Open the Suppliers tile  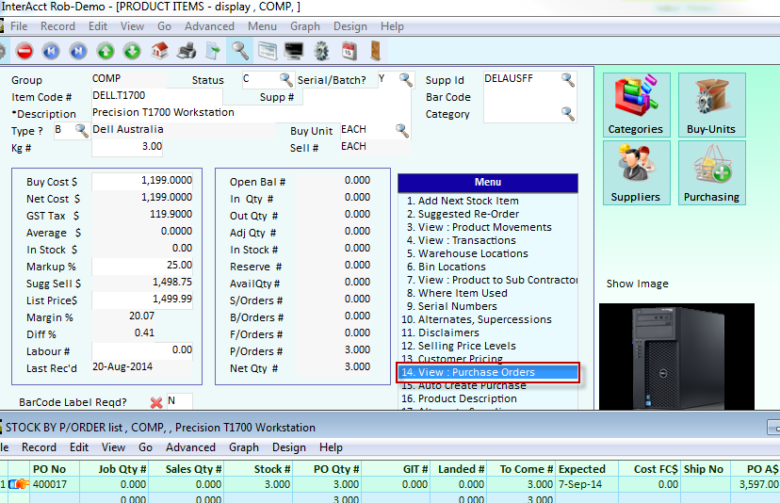click(636, 172)
